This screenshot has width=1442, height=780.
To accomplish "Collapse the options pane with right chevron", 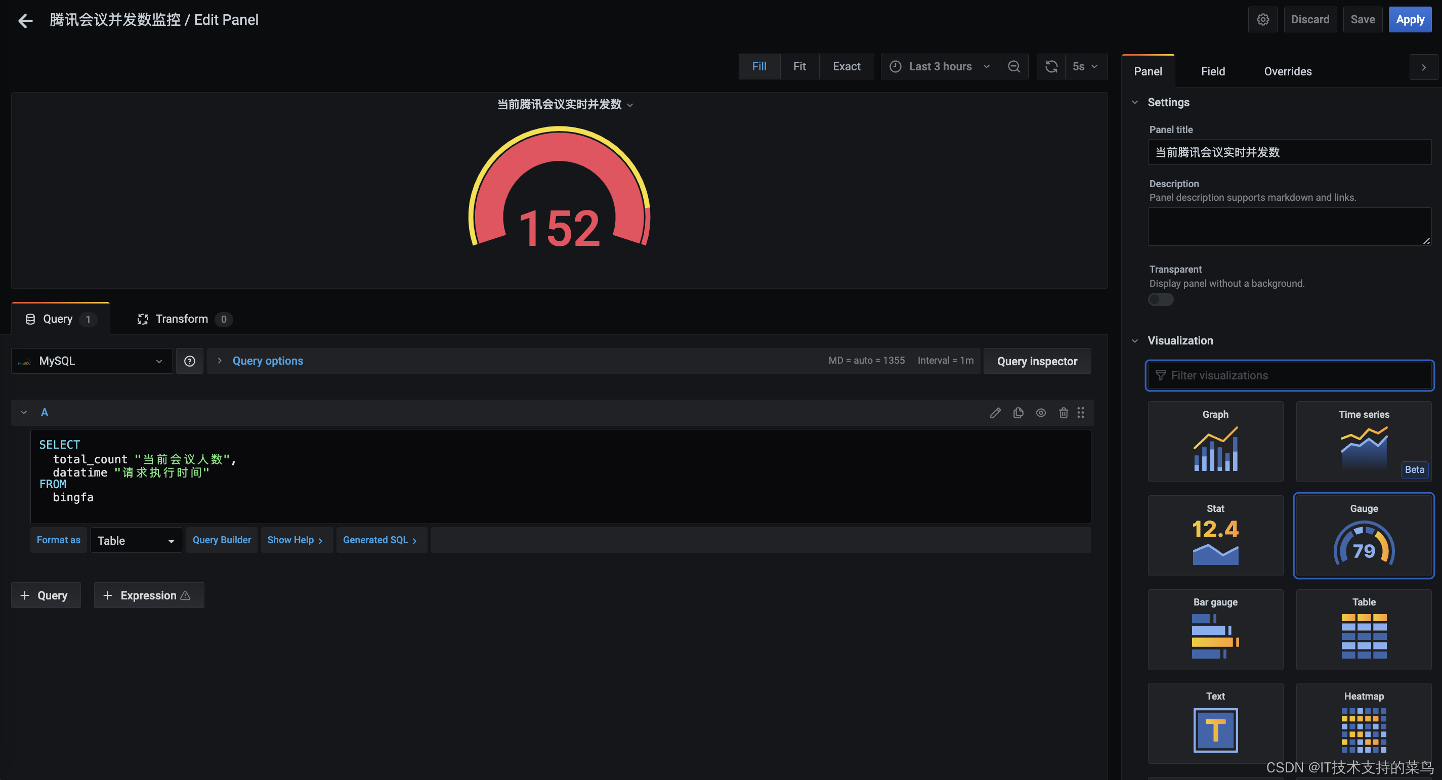I will [1423, 67].
